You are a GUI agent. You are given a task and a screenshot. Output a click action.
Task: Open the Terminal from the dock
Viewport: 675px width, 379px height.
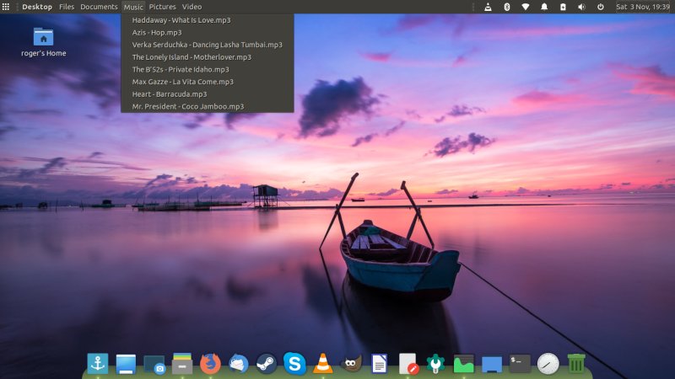tap(520, 364)
